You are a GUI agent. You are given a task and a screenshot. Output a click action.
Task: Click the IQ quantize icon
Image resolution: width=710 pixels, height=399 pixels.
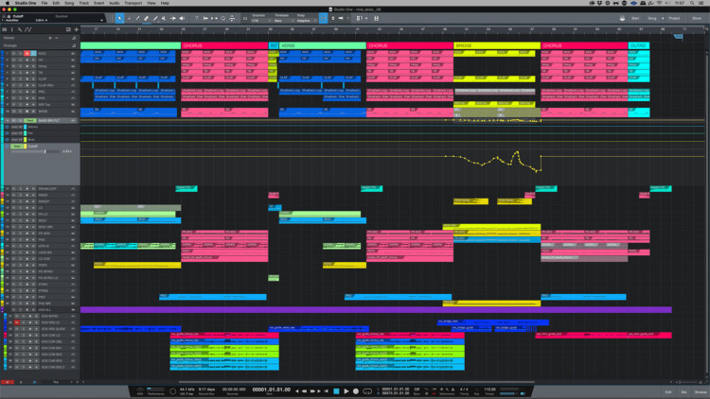(245, 19)
